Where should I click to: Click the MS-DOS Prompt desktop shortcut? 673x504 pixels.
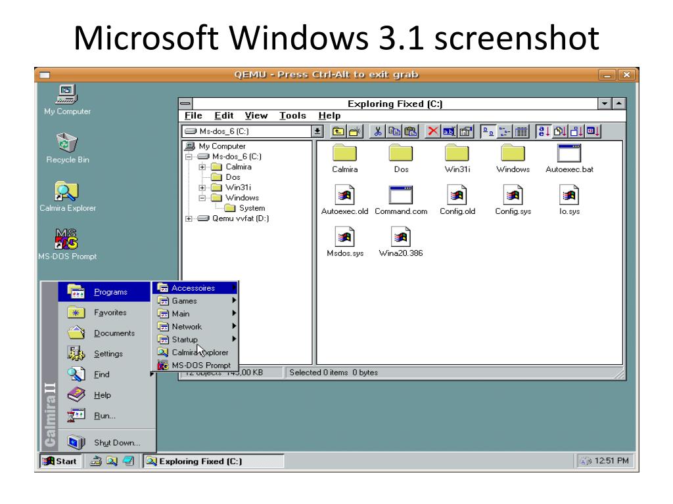[x=68, y=245]
